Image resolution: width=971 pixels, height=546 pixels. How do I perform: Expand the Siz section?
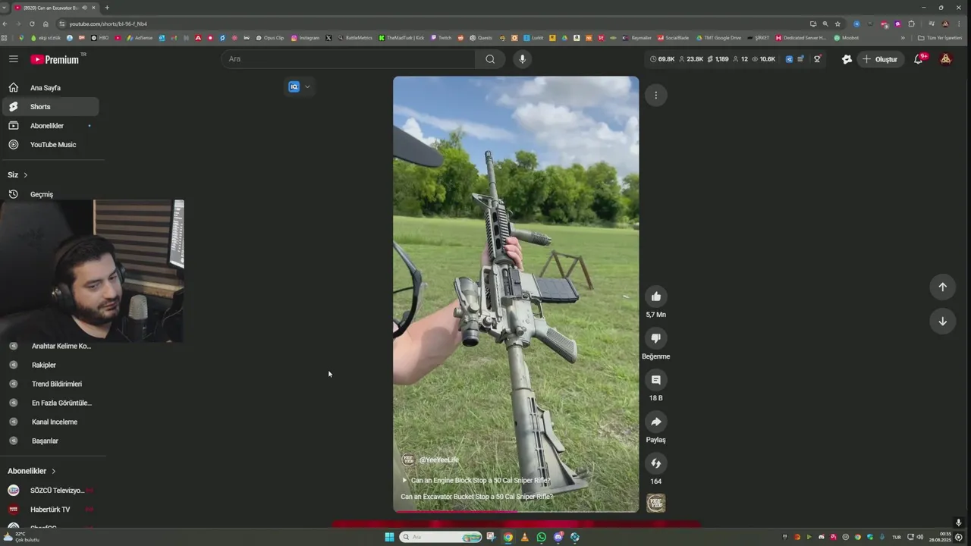(x=18, y=175)
